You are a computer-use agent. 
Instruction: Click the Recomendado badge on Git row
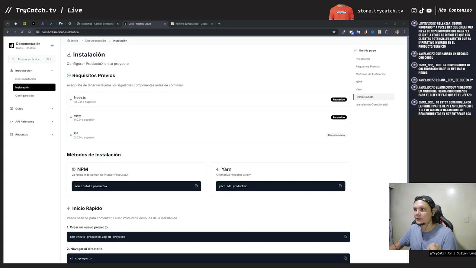[x=336, y=135]
